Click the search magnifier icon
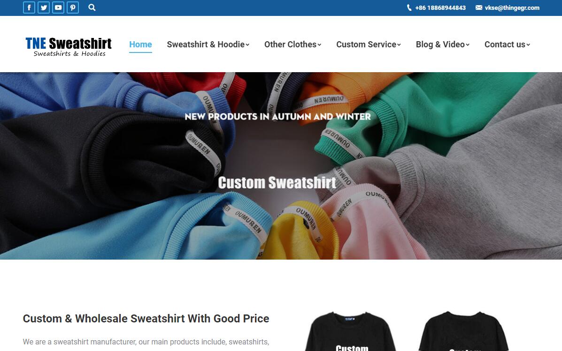This screenshot has height=351, width=562. (92, 7)
